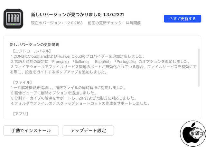This screenshot has width=206, height=147.
Task: Click the 新しいバージョンの更新説明 heading
Action: 34,44
